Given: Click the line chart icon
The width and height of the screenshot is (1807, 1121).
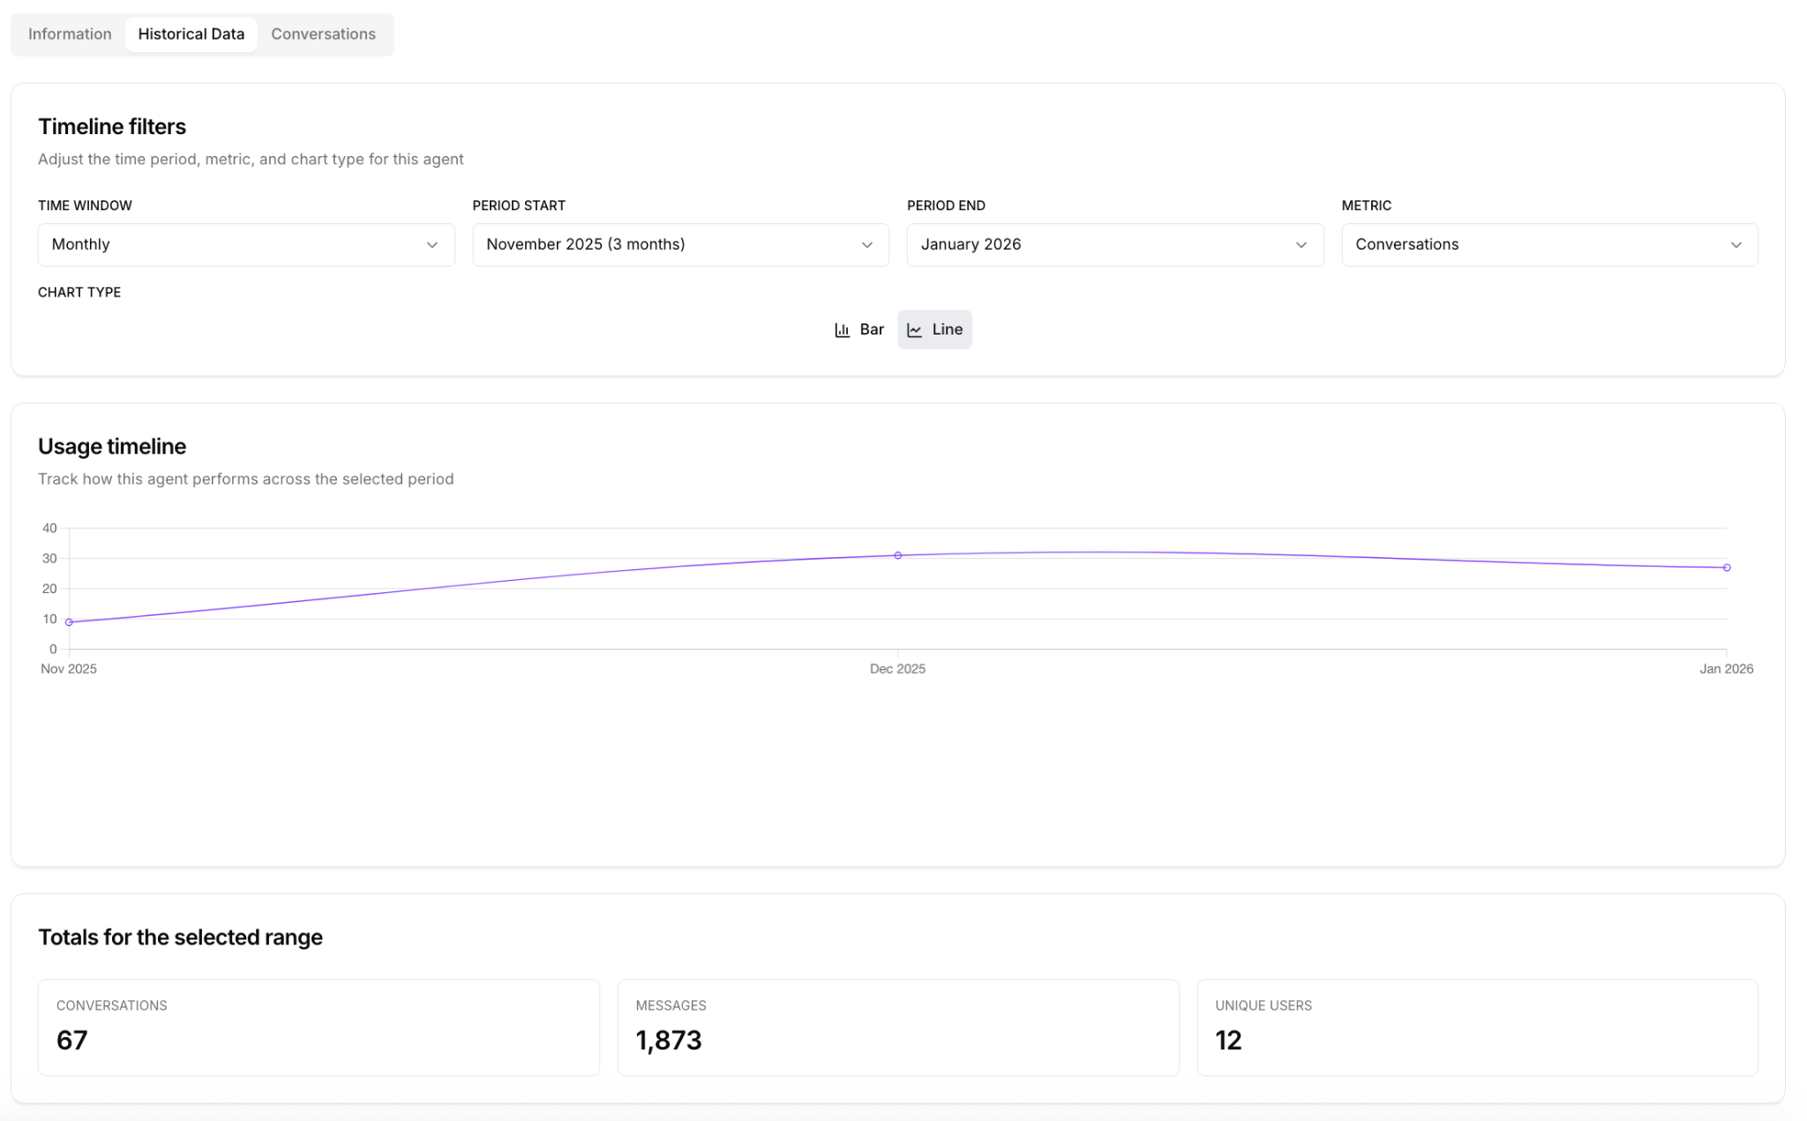Looking at the screenshot, I should point(915,330).
